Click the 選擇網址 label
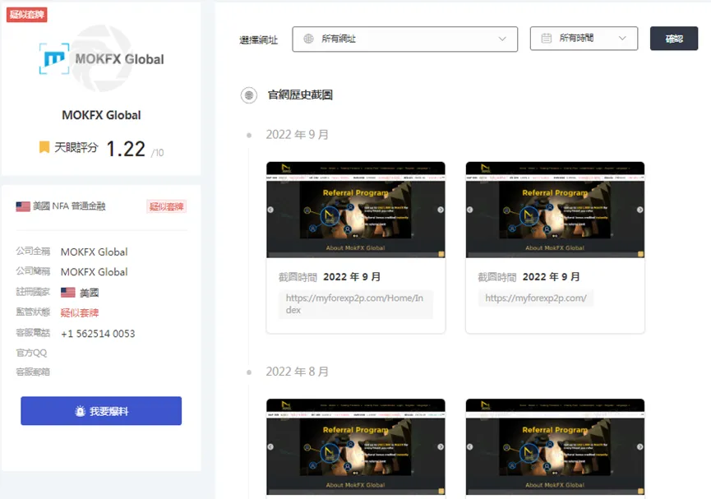711x499 pixels. click(x=258, y=40)
